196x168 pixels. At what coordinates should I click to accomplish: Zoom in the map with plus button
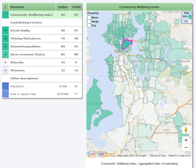click(x=186, y=140)
